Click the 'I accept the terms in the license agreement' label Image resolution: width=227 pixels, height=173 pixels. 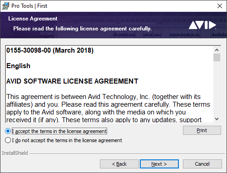59,131
